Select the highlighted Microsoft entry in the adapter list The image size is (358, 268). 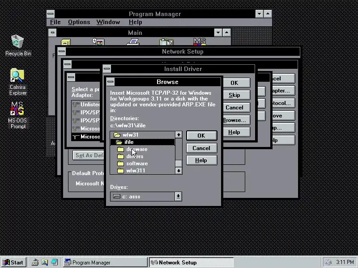(86, 137)
